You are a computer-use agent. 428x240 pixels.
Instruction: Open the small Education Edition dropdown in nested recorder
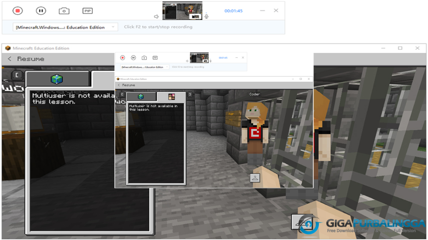145,67
